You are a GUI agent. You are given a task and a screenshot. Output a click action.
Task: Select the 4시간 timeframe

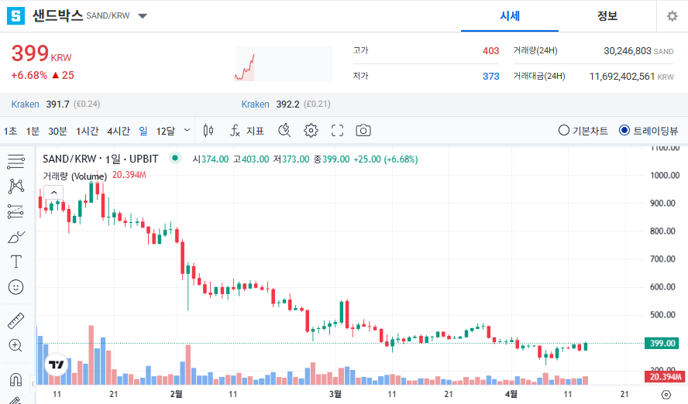[119, 131]
